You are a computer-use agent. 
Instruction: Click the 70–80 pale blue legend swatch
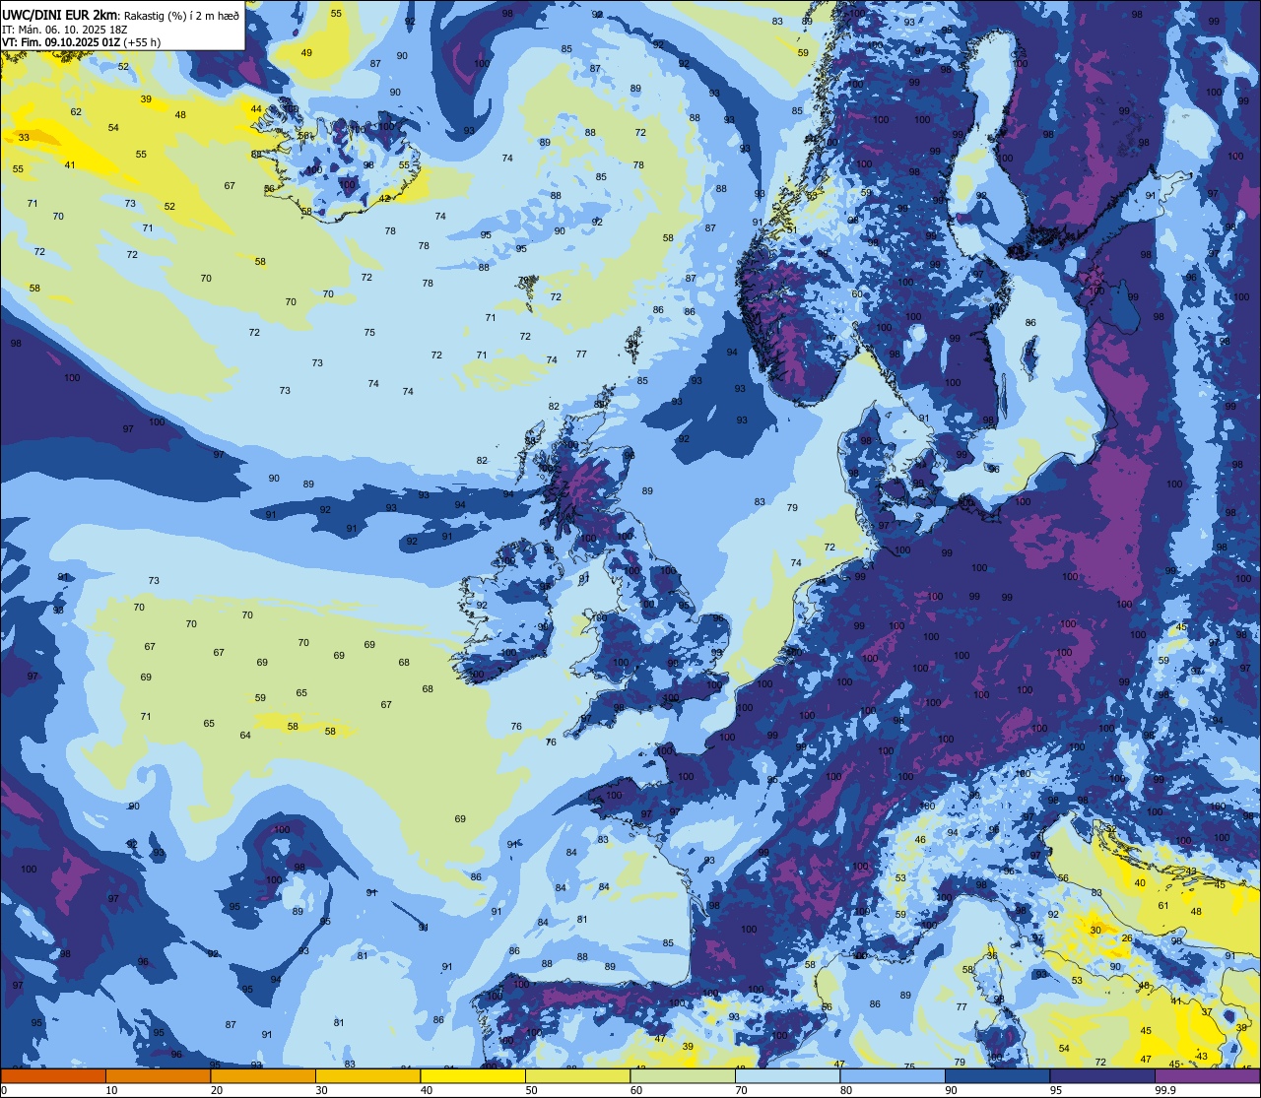(787, 1075)
